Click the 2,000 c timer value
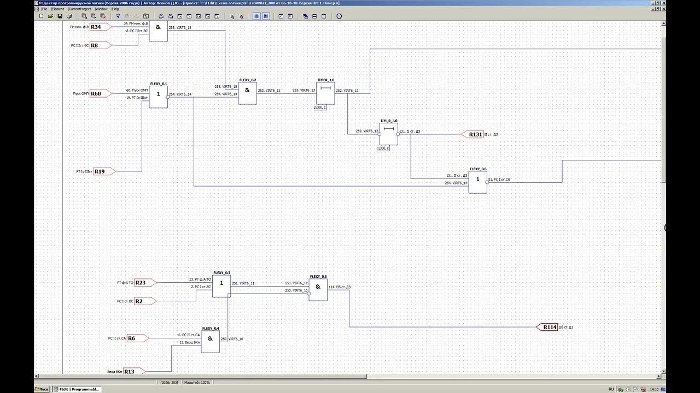This screenshot has height=393, width=700. tap(320, 108)
